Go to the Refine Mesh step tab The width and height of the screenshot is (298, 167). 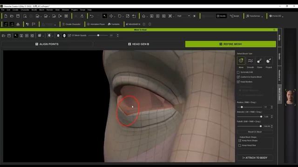click(230, 44)
